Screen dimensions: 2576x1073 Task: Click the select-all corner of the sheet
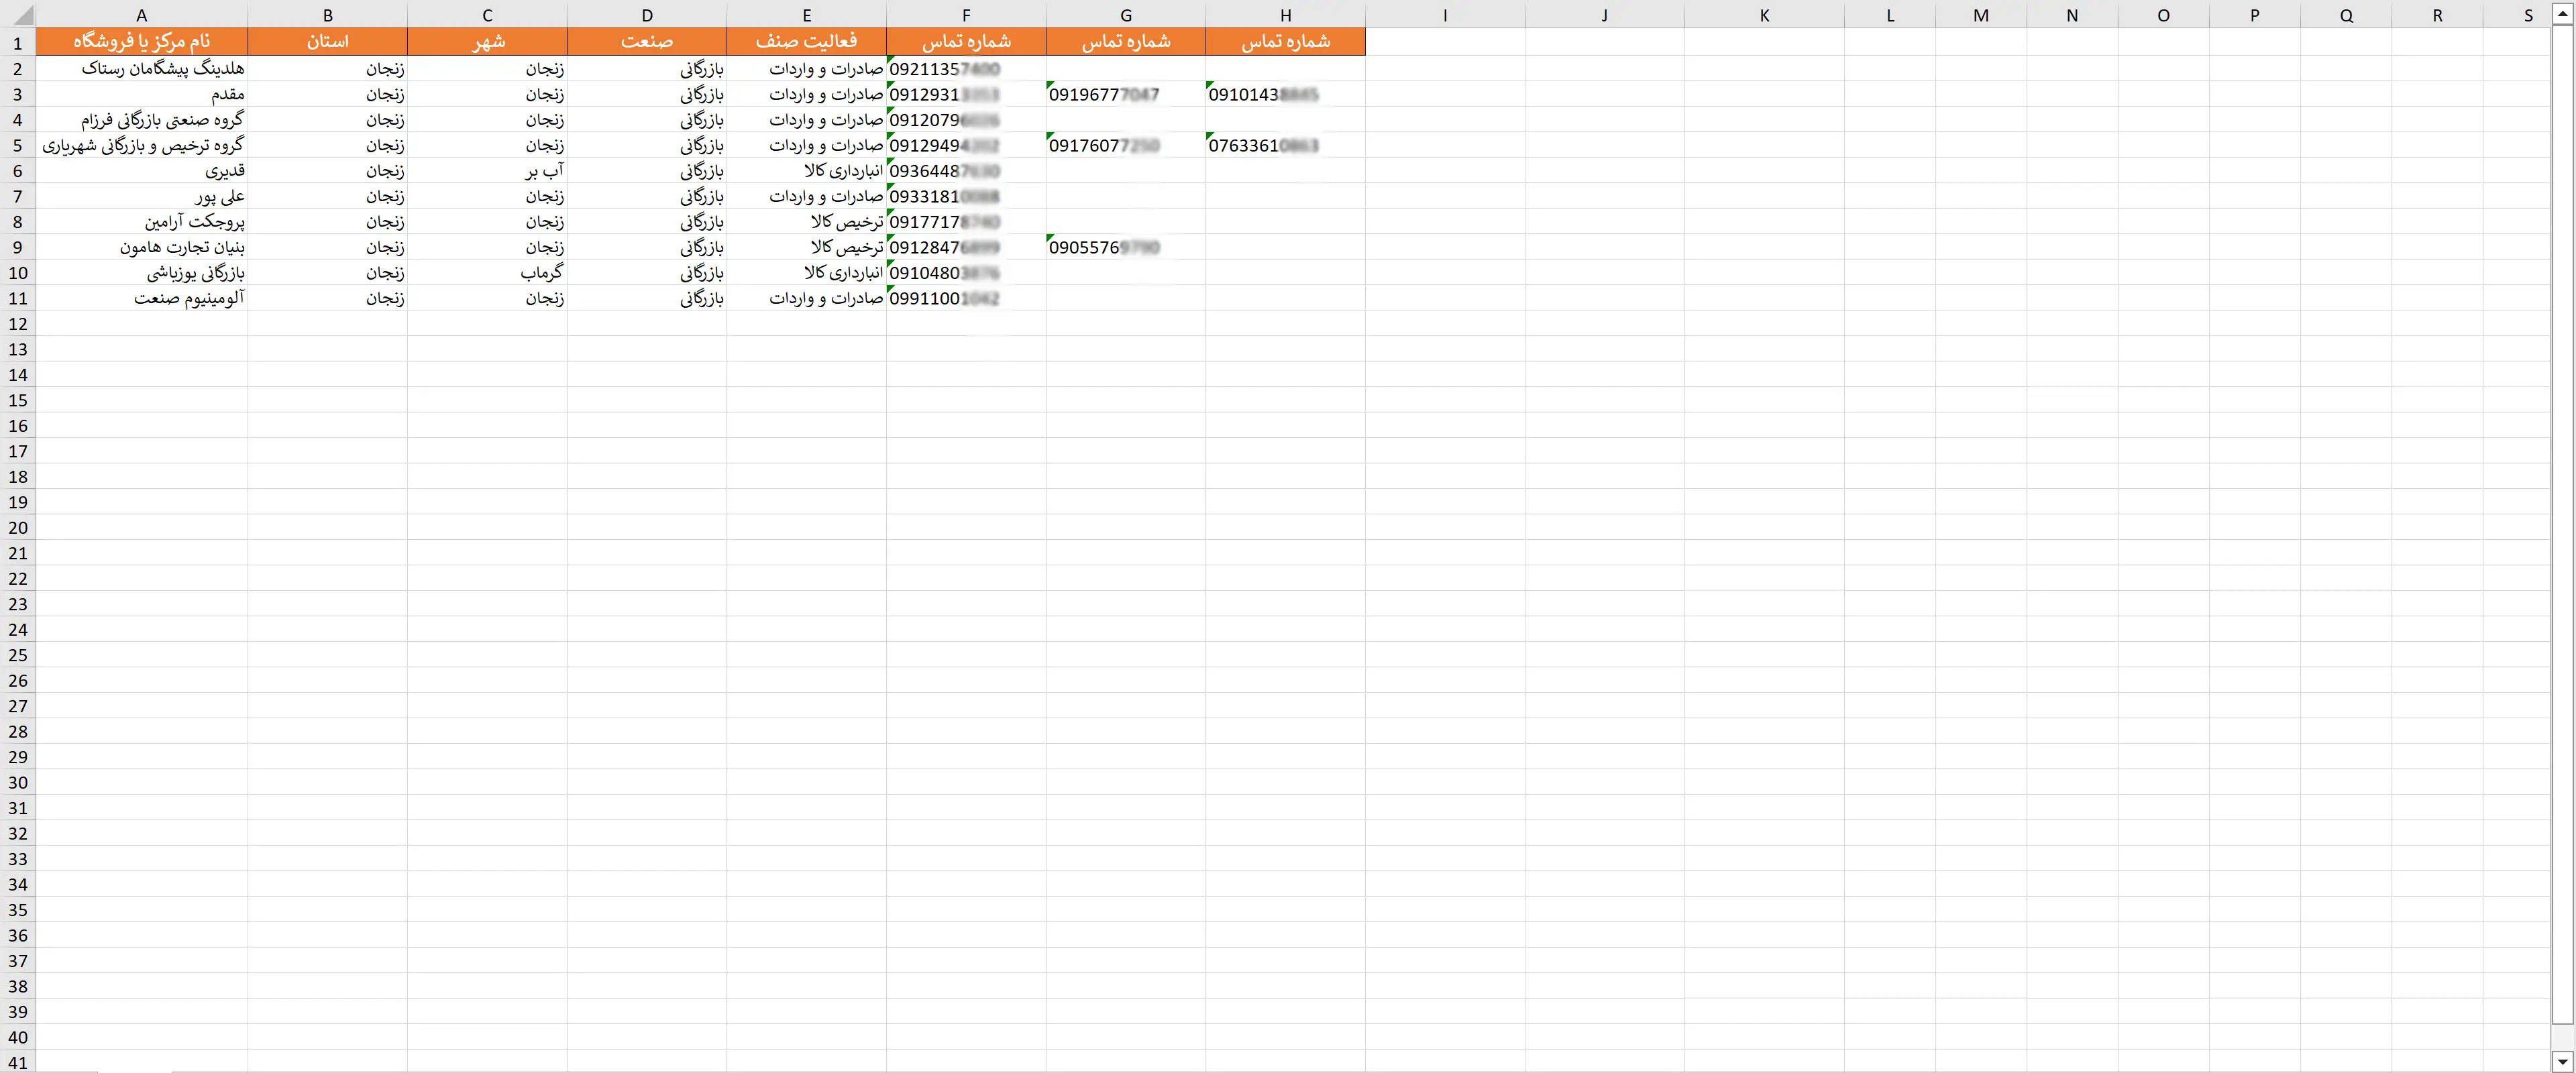[x=17, y=14]
